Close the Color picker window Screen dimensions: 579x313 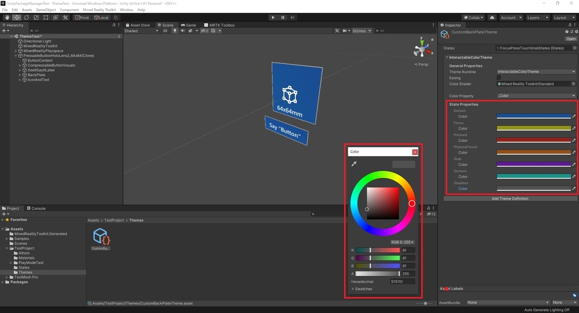(415, 152)
